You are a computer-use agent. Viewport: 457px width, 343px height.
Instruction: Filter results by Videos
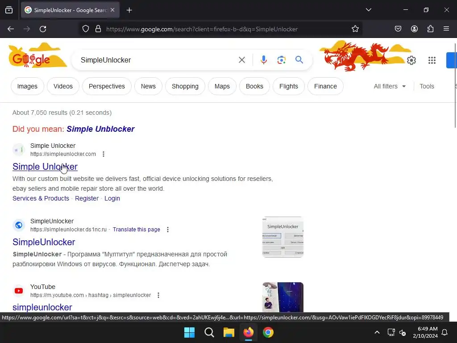click(x=63, y=86)
